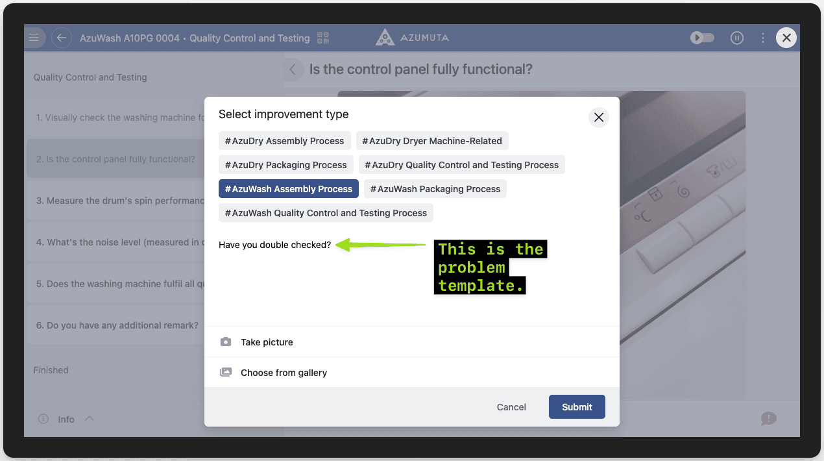Click the back arrow in header
824x461 pixels.
coord(61,38)
